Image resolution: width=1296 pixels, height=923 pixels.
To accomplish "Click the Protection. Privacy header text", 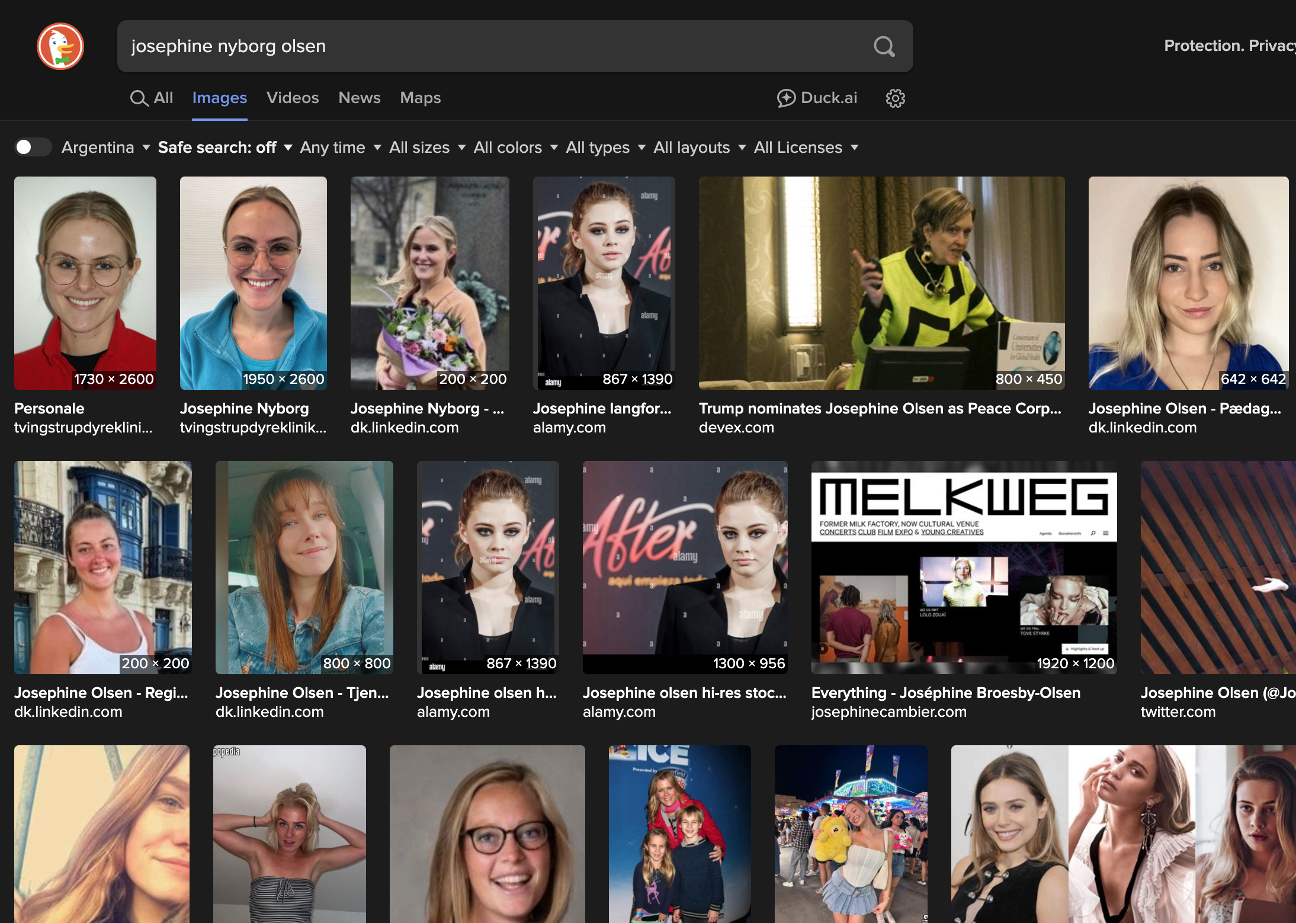I will (1230, 46).
